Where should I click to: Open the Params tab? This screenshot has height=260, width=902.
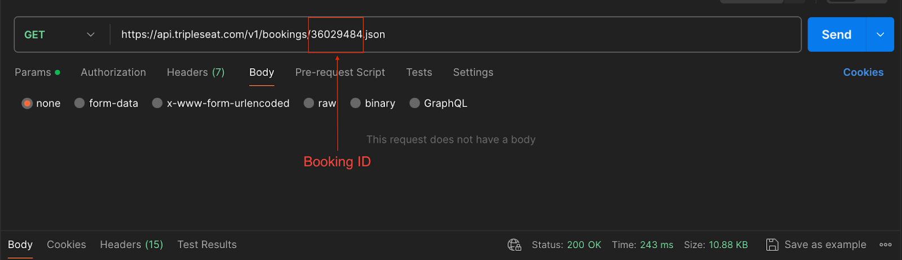pyautogui.click(x=37, y=72)
